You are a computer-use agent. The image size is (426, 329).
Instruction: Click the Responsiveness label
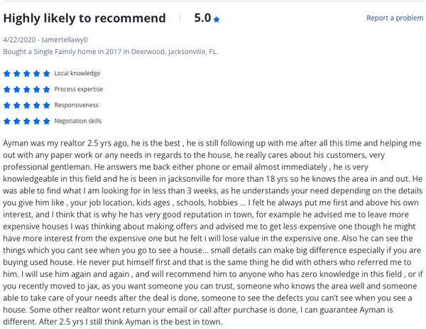(77, 105)
